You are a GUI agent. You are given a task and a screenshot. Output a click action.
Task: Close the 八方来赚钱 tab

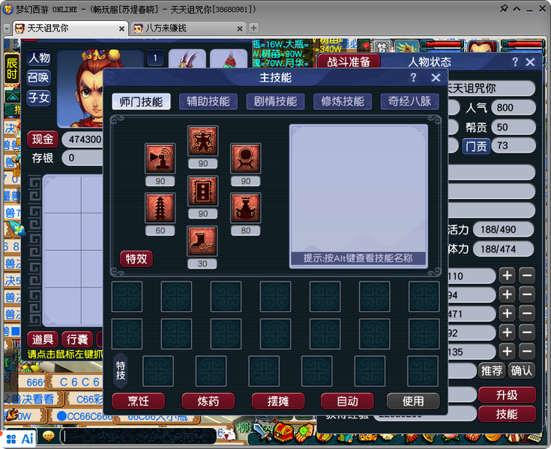[240, 28]
